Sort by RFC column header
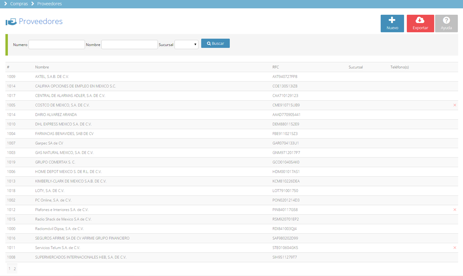This screenshot has width=463, height=276. point(275,67)
